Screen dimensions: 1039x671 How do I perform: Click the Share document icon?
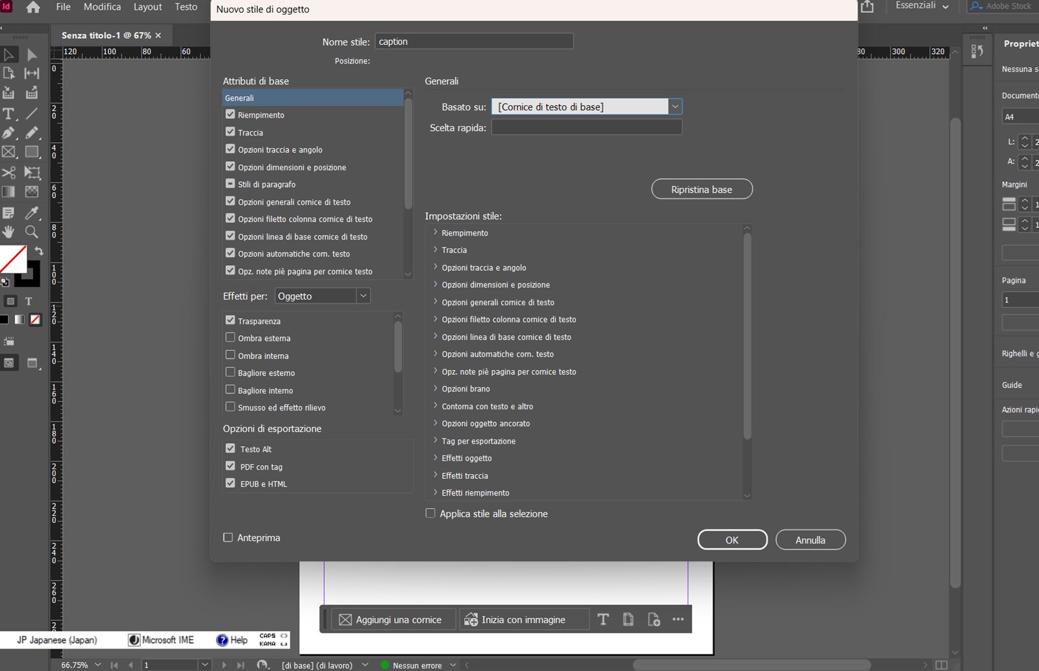point(867,6)
